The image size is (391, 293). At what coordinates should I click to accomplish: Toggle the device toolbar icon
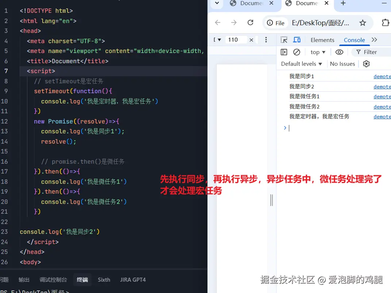[297, 40]
